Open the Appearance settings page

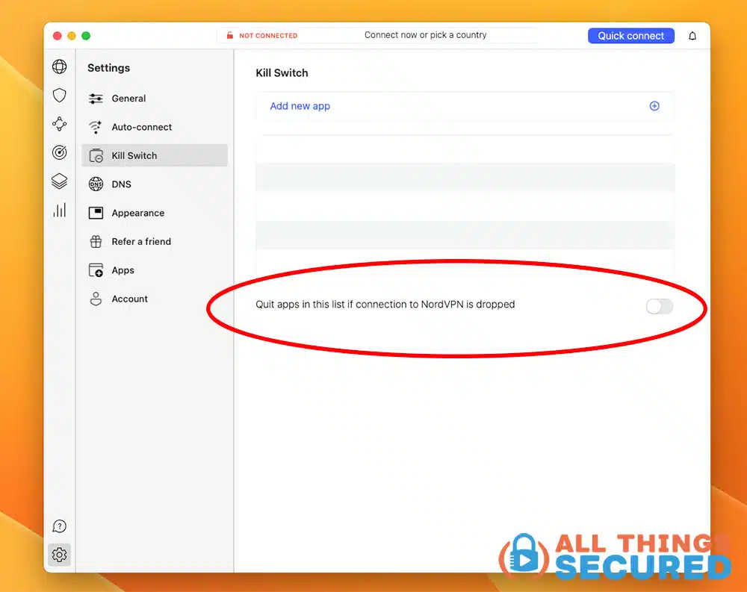pyautogui.click(x=137, y=213)
